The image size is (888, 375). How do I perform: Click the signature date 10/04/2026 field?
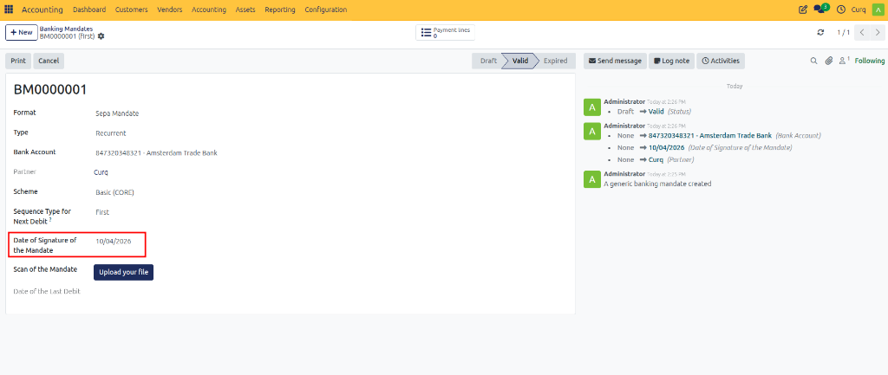(x=114, y=241)
